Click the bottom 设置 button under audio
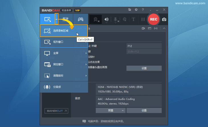 pyautogui.click(x=144, y=110)
